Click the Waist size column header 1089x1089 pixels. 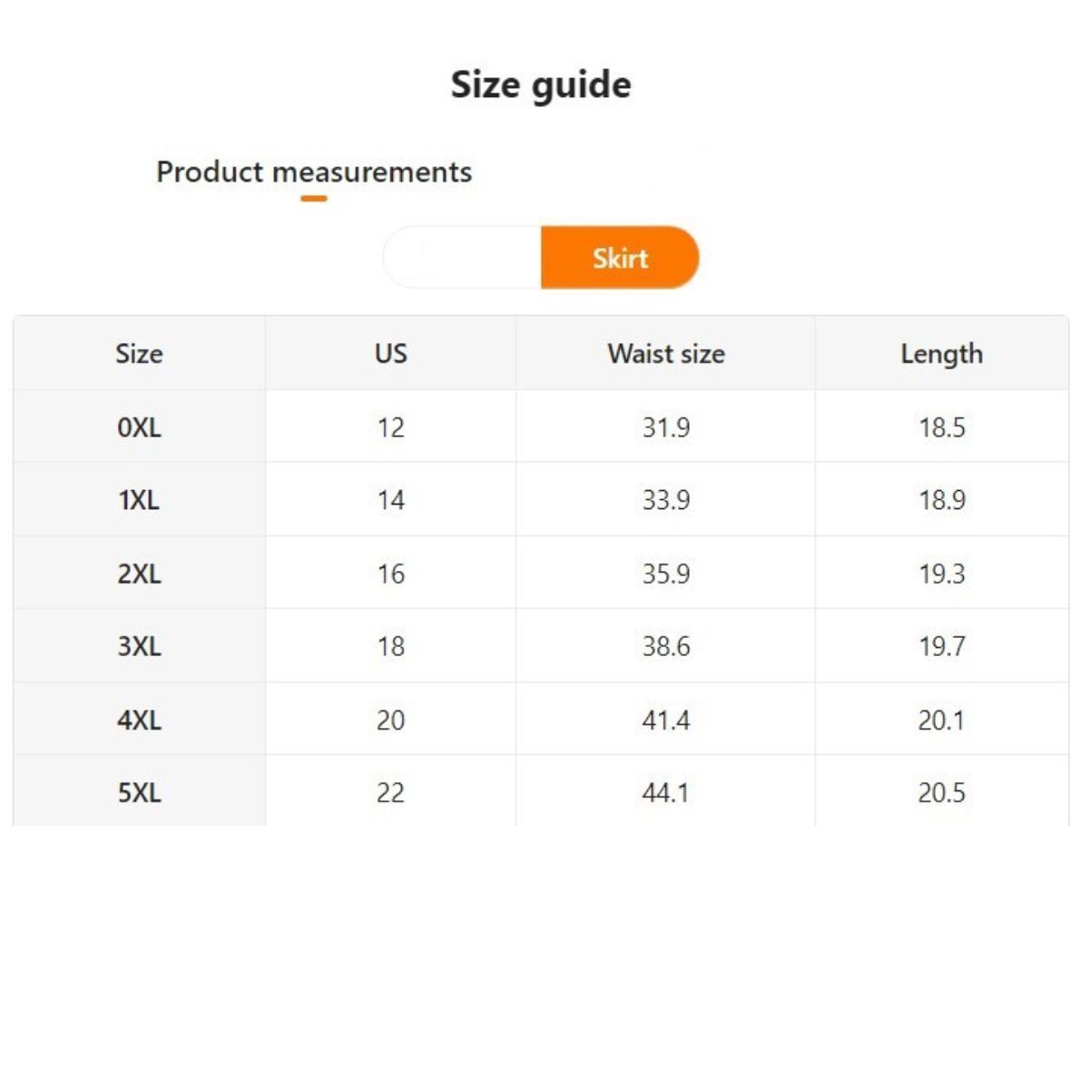[x=665, y=353]
